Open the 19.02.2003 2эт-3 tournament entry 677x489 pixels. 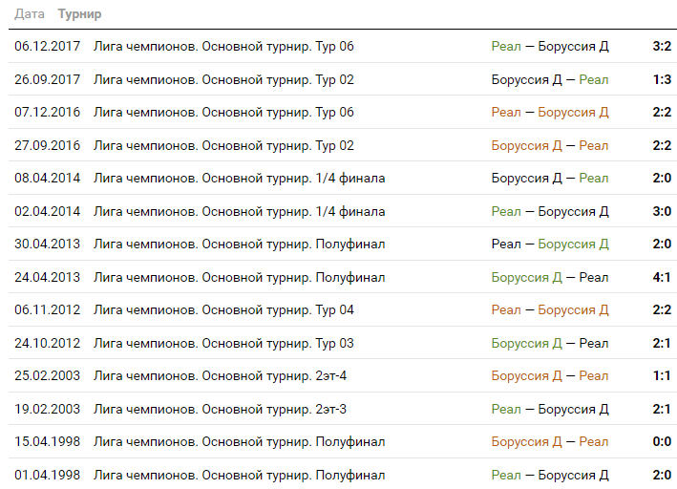click(220, 409)
